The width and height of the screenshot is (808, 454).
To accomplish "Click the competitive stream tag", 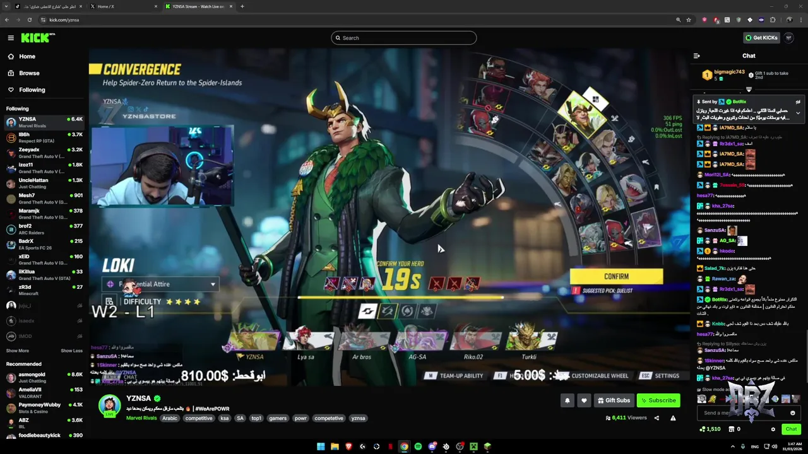I will 199,418.
